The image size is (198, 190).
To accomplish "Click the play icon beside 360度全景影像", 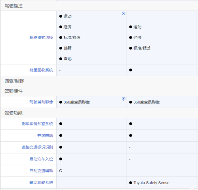I will click(124, 99).
